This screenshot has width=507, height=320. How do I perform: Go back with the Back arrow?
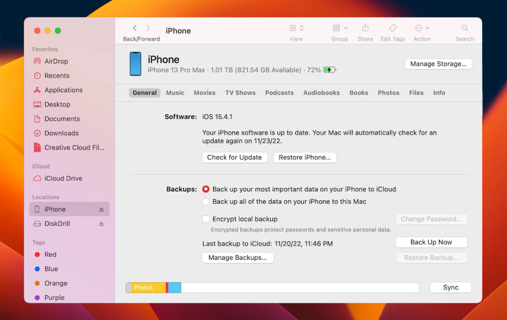coord(135,28)
